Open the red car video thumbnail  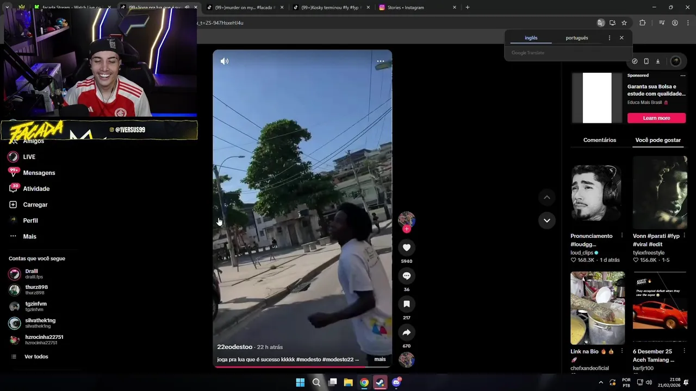tap(660, 308)
